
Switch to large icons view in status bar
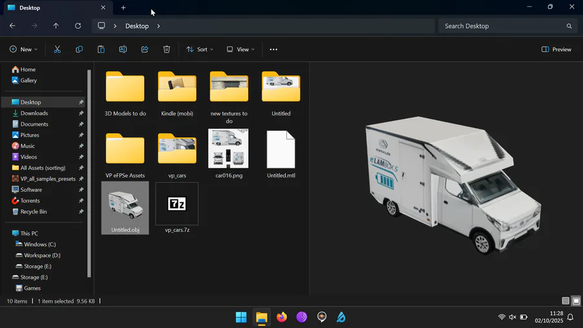click(x=576, y=301)
